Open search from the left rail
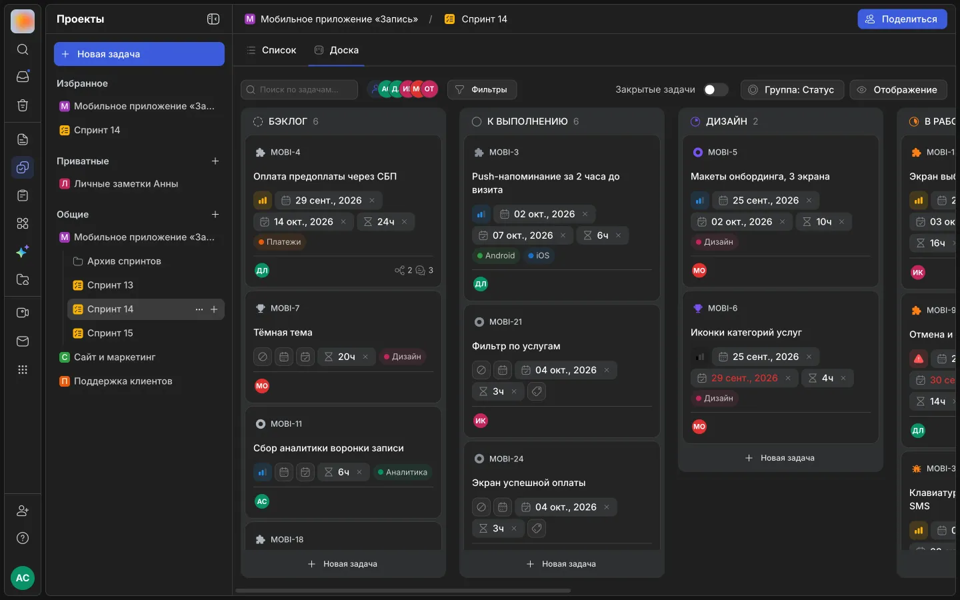960x600 pixels. [23, 49]
